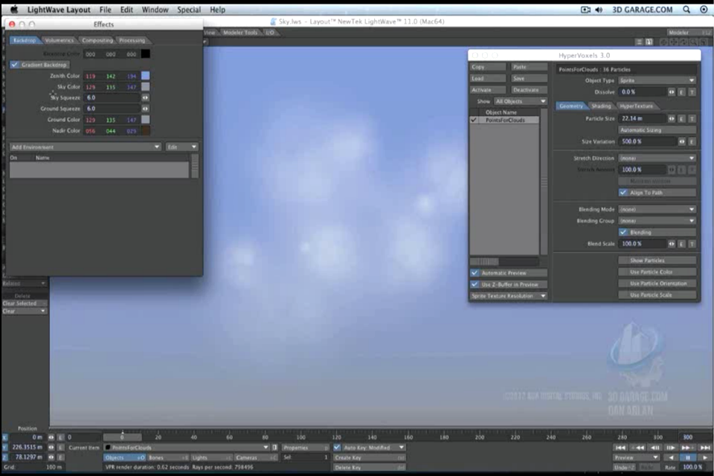
Task: Click the Ground Squeeze mini-slider arrows
Action: point(145,109)
